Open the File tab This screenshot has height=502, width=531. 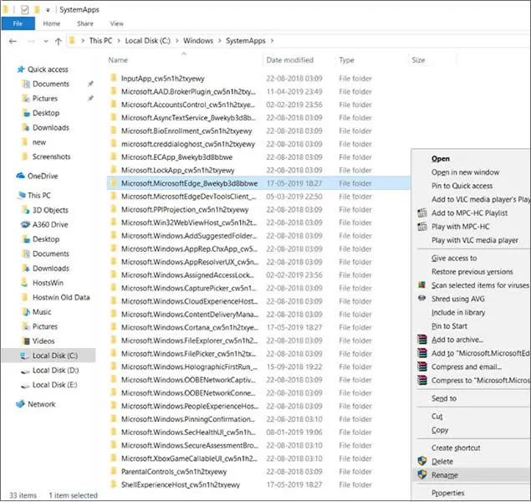point(18,23)
